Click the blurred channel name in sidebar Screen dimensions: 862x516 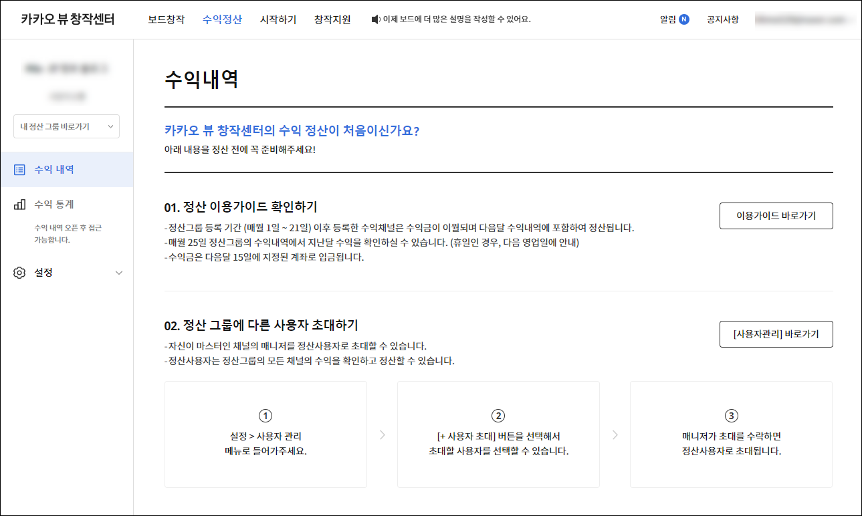click(66, 68)
